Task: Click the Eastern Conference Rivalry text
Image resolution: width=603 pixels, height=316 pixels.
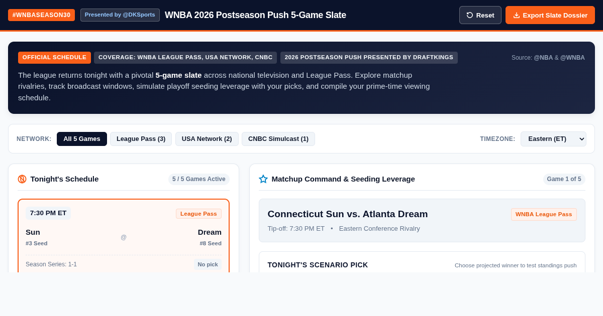Action: (x=379, y=229)
